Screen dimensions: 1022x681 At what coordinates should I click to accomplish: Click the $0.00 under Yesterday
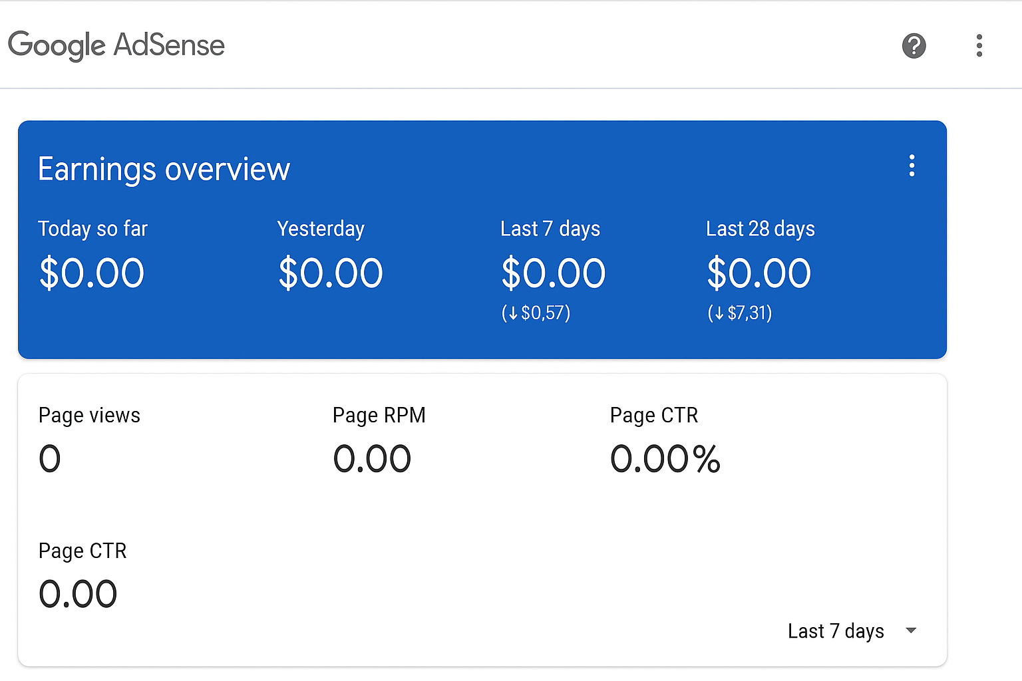pyautogui.click(x=331, y=273)
